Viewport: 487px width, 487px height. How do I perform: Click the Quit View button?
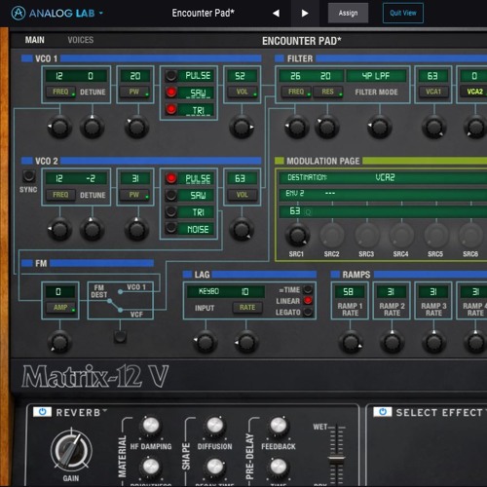pos(403,13)
